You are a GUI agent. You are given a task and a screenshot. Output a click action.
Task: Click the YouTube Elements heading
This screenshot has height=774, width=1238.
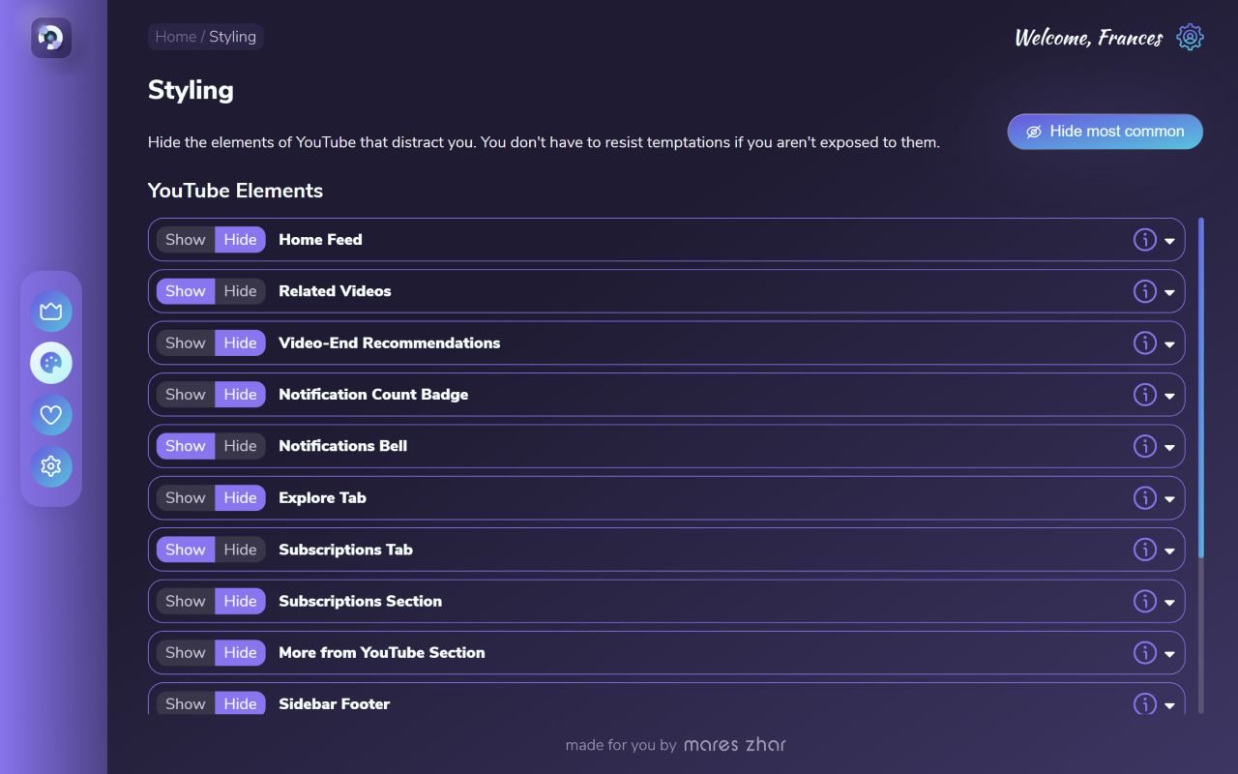235,191
